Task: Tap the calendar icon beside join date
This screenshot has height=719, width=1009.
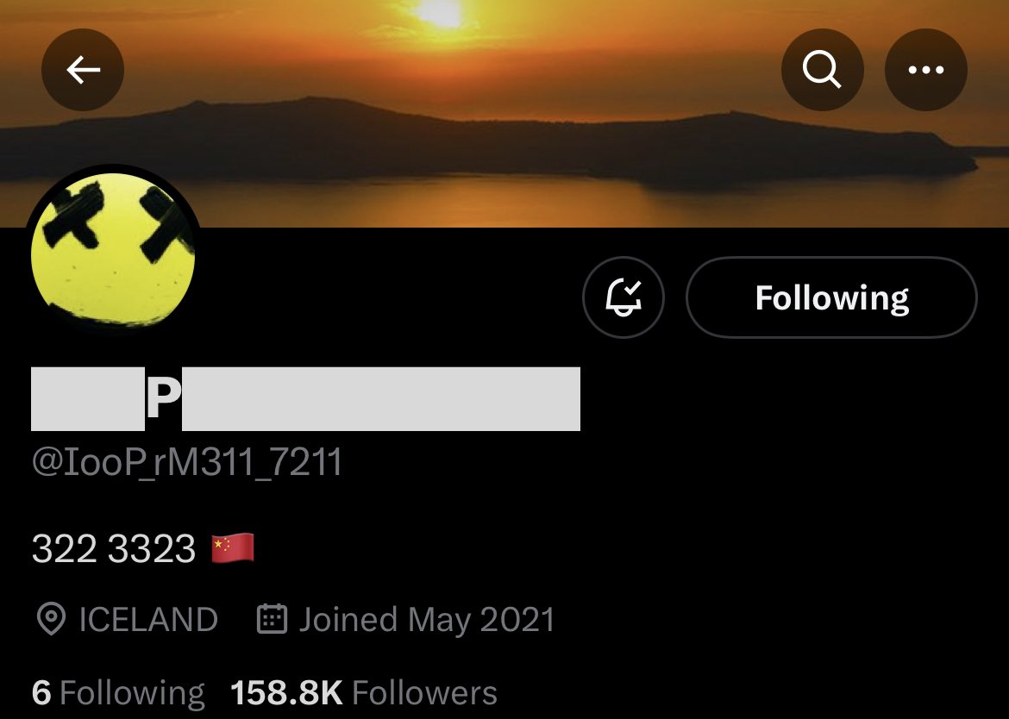Action: (272, 619)
